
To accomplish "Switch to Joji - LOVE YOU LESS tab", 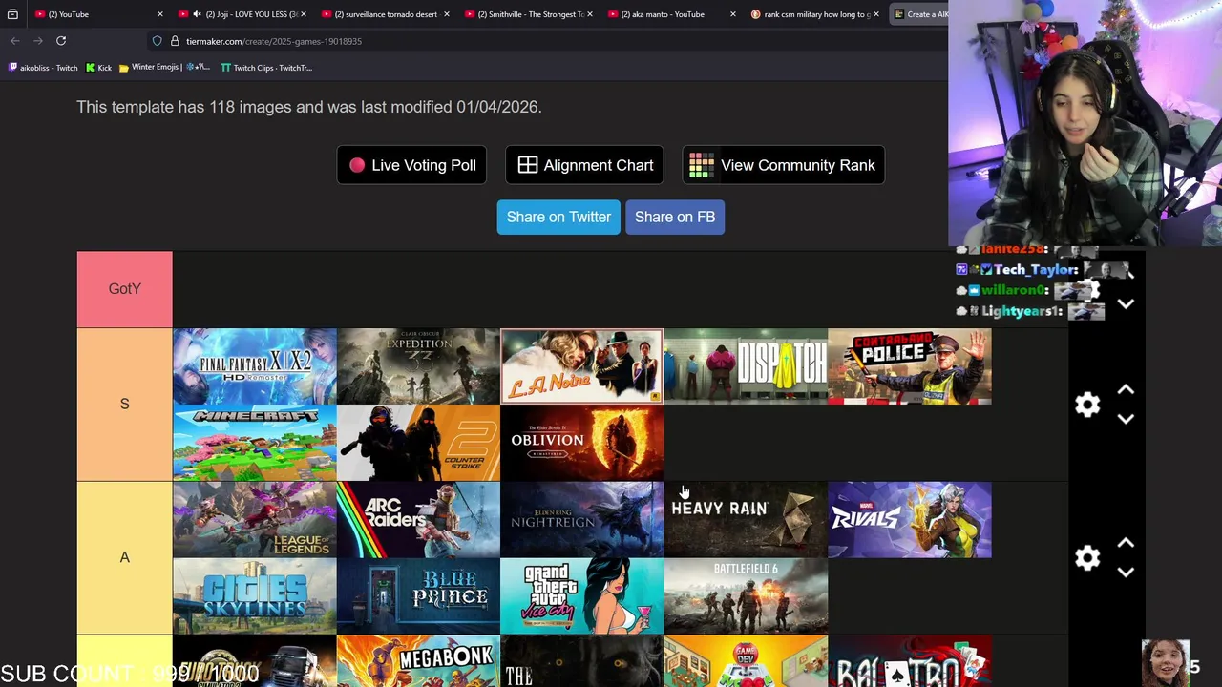I will point(243,14).
